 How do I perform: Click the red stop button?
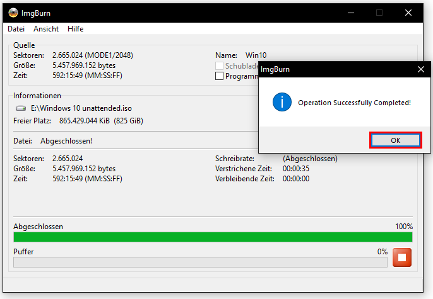click(402, 257)
